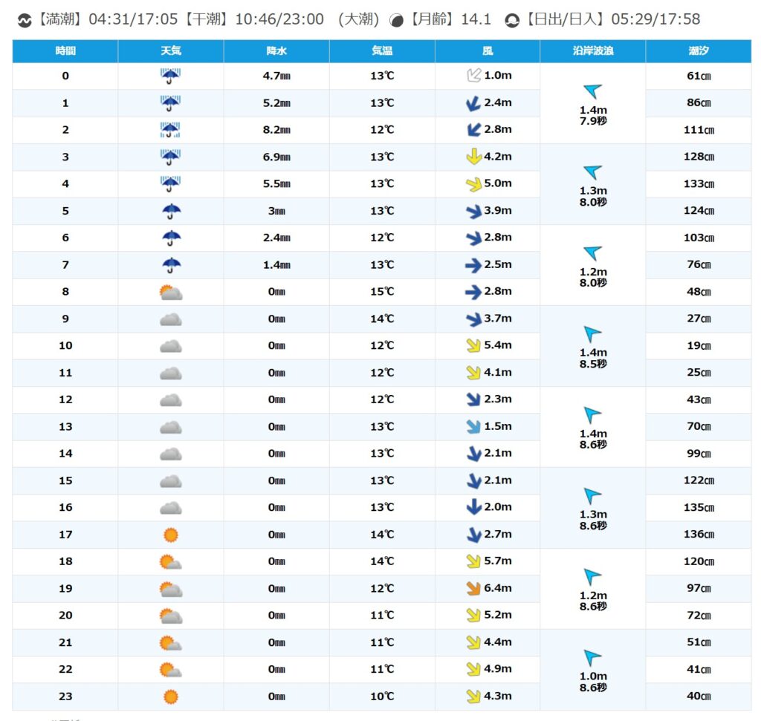Select the sunny weather icon at hour 17
The image size is (761, 721).
coord(170,535)
